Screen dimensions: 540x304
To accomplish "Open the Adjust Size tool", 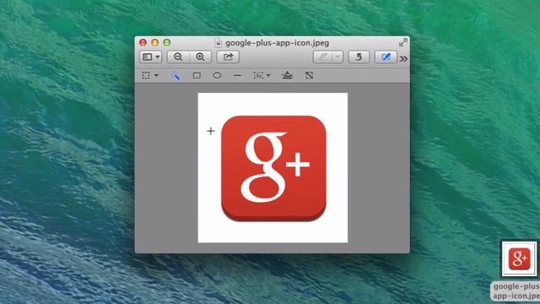I will click(309, 75).
